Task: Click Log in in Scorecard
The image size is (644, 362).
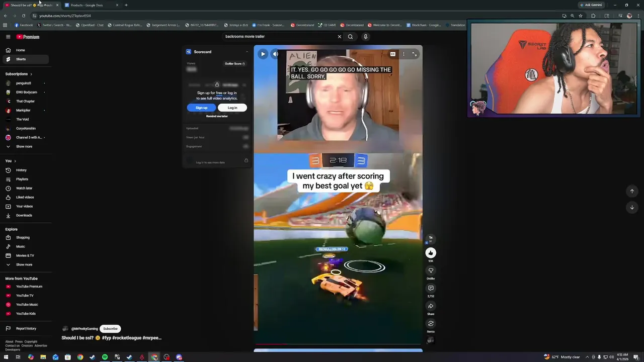Action: [232, 108]
